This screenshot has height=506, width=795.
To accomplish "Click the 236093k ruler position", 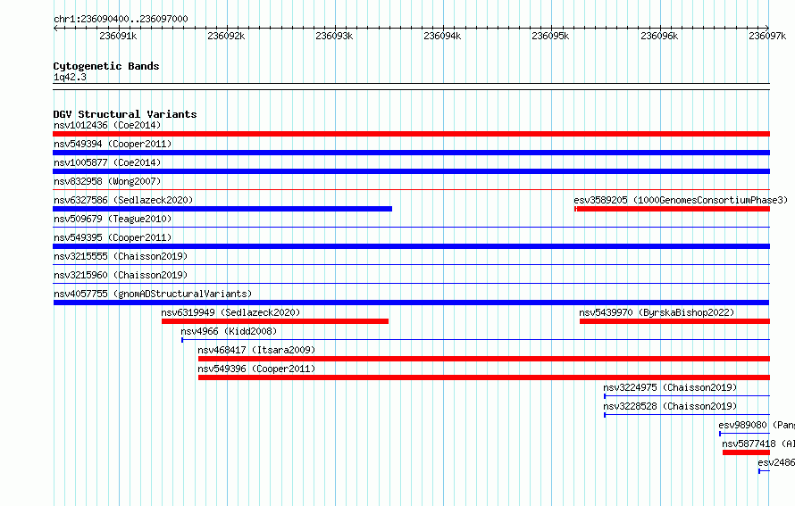I will pyautogui.click(x=334, y=36).
